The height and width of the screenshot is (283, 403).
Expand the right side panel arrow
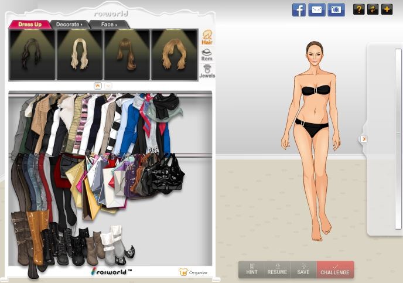[364, 139]
